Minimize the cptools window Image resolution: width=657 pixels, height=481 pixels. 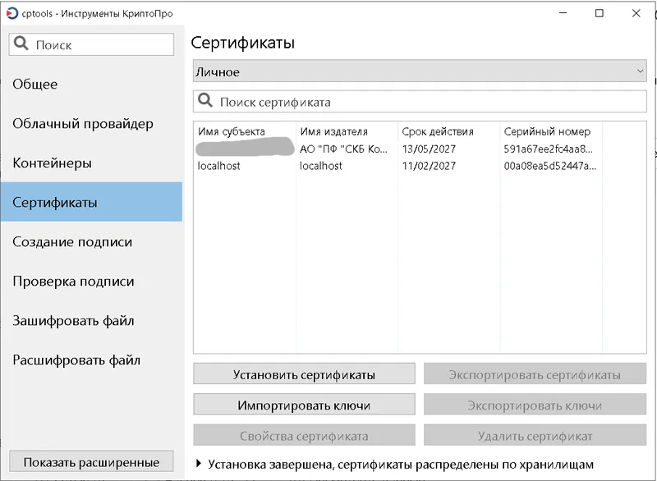pos(563,13)
